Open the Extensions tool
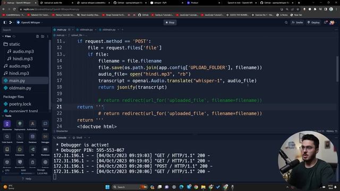This screenshot has height=191, width=340. click(x=20, y=150)
